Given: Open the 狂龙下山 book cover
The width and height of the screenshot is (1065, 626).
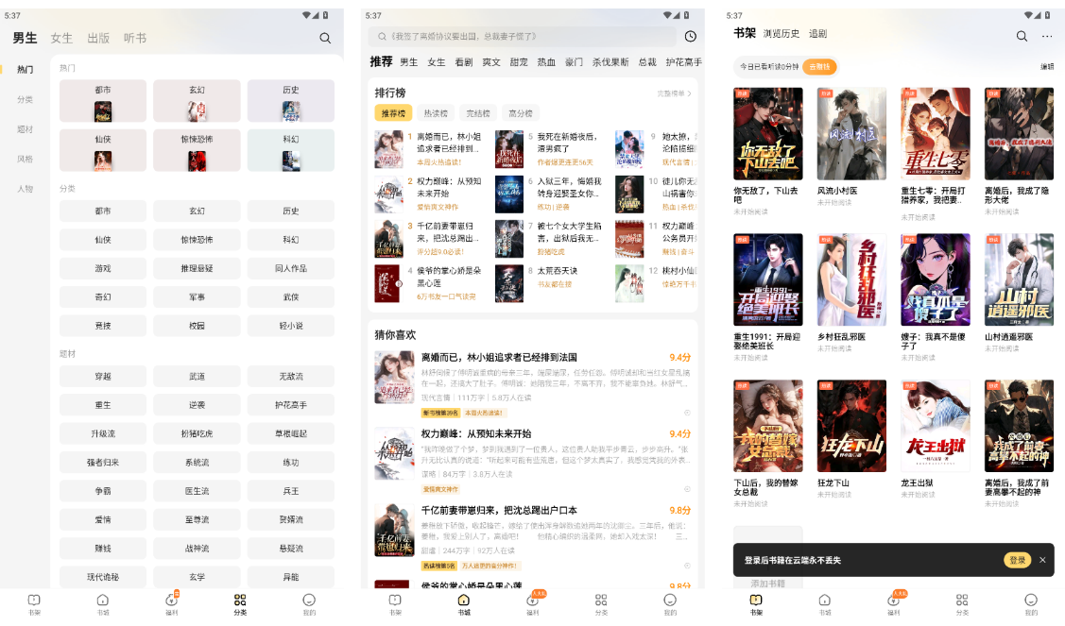Looking at the screenshot, I should pyautogui.click(x=850, y=425).
